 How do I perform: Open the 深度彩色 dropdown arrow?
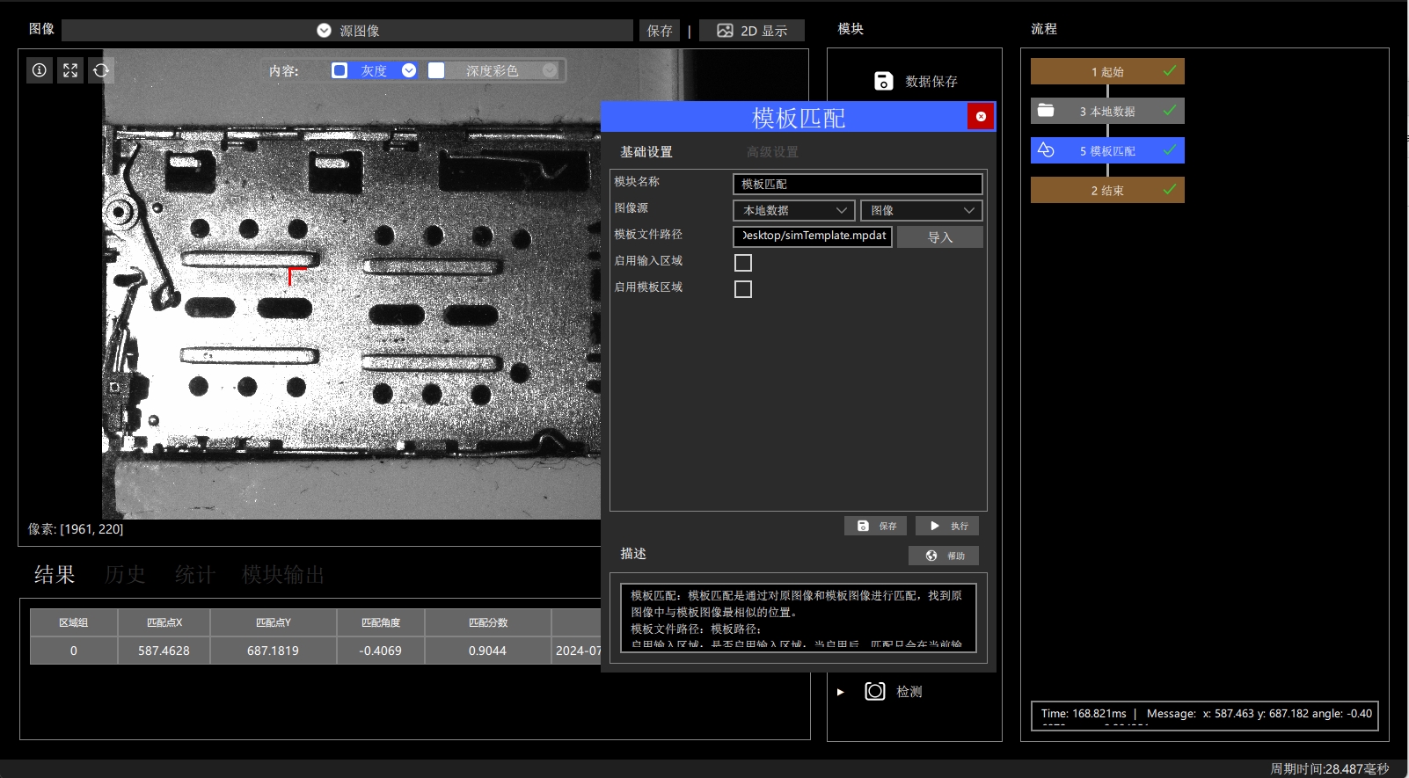pos(550,70)
